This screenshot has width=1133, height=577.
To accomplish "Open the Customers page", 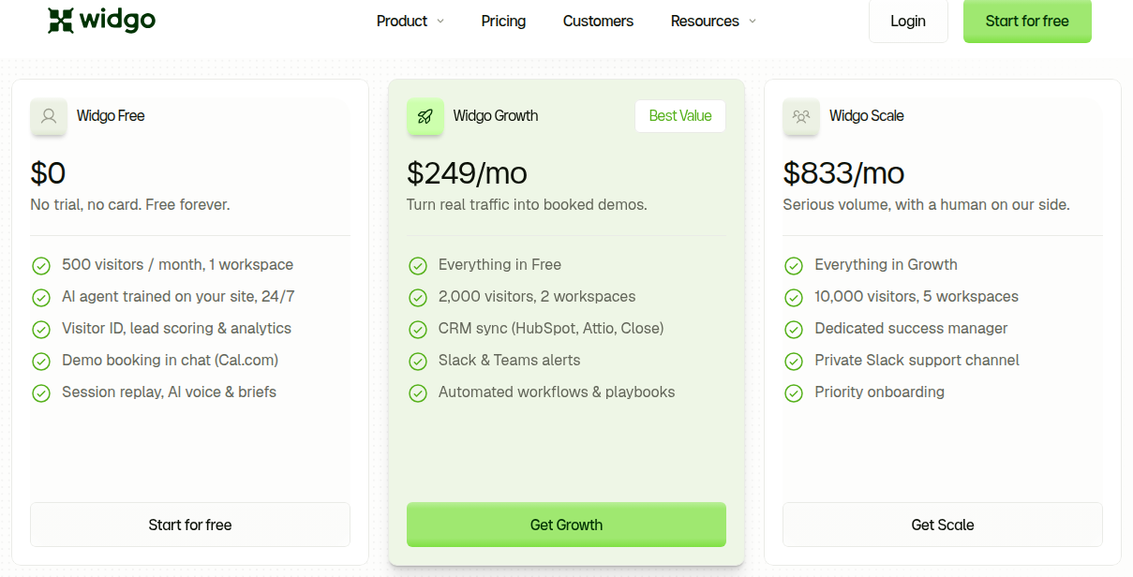I will click(x=598, y=21).
